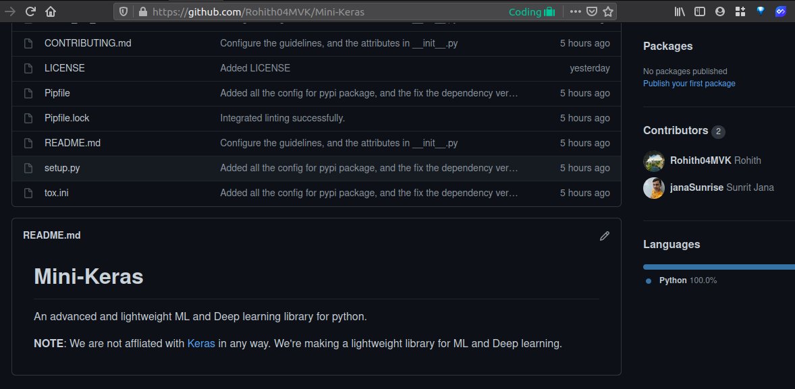Follow the Keras link in README

[201, 343]
